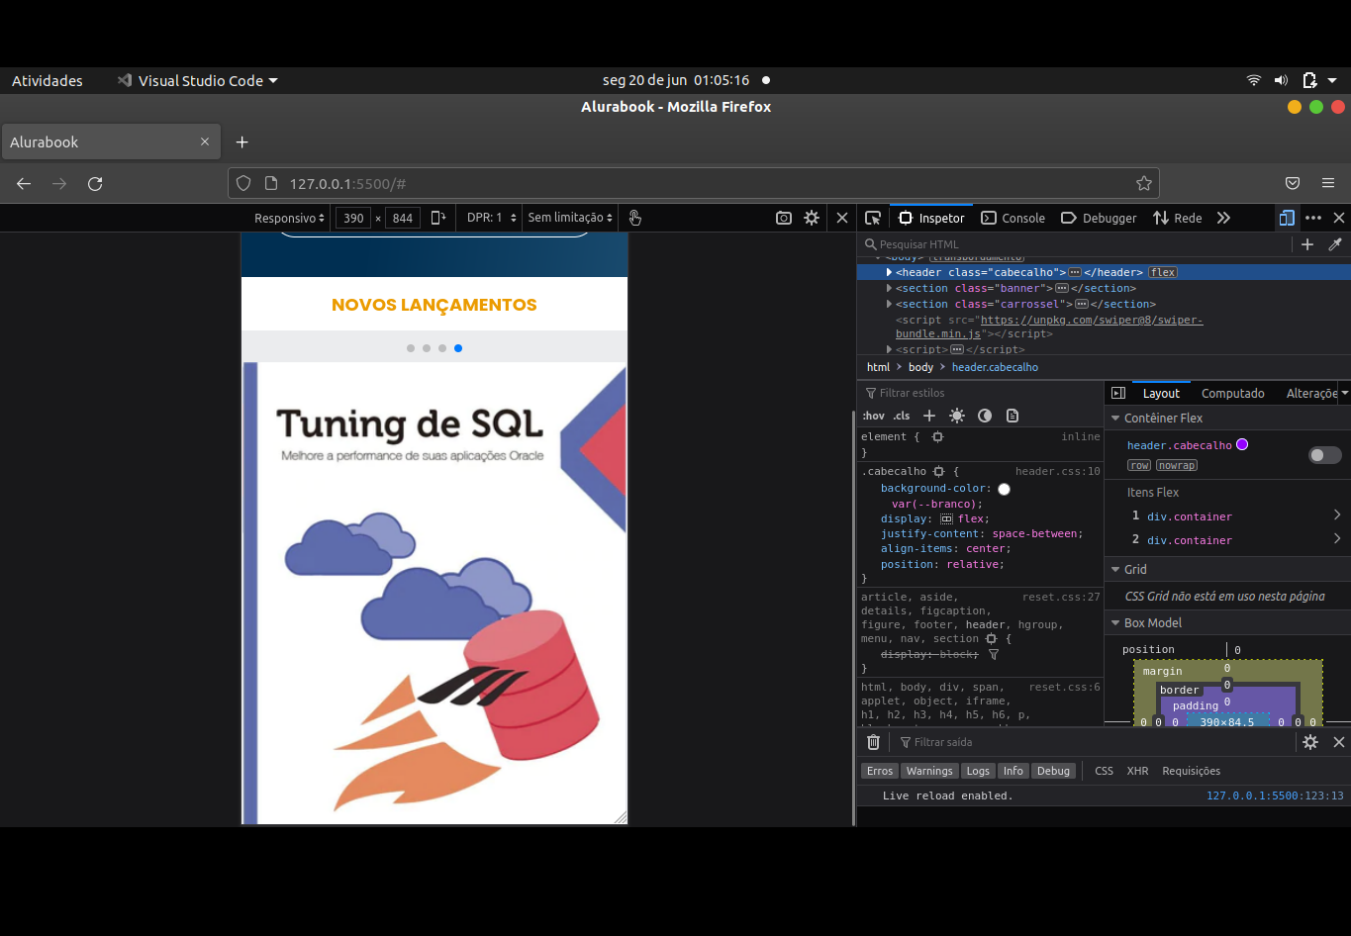Open responsive design mode settings gear
Screen dimensions: 1351x936
pyautogui.click(x=812, y=218)
